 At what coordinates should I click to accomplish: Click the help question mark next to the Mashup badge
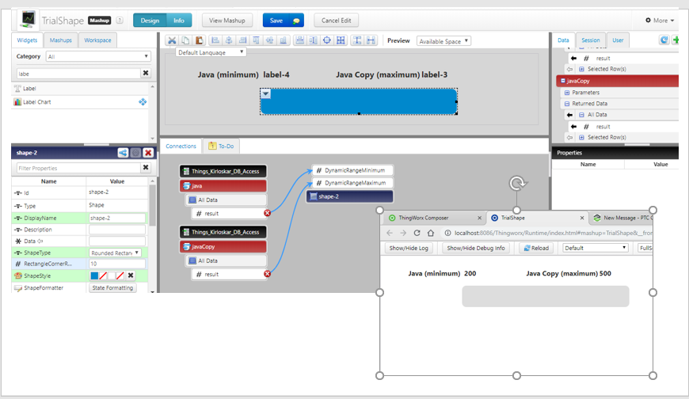click(x=119, y=21)
